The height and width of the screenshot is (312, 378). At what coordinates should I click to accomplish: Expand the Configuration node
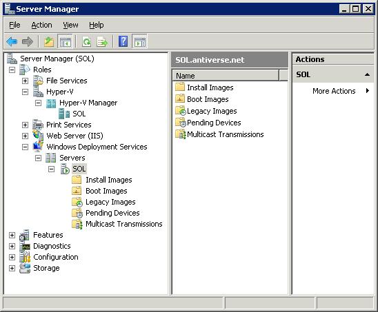12,257
